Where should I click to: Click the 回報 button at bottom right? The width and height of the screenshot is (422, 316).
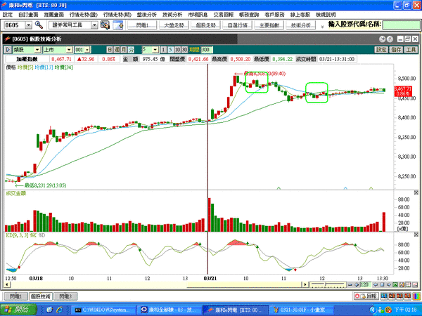point(366,296)
